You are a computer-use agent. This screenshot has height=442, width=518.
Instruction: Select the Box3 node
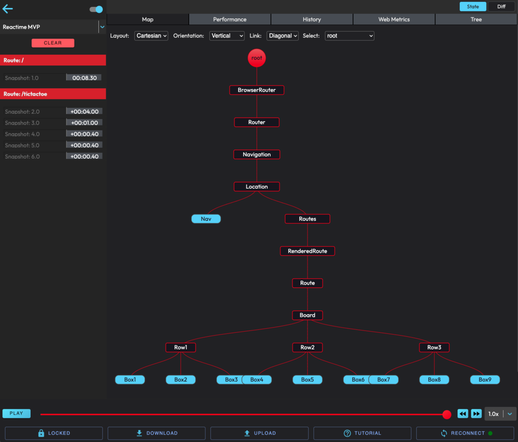click(x=230, y=380)
